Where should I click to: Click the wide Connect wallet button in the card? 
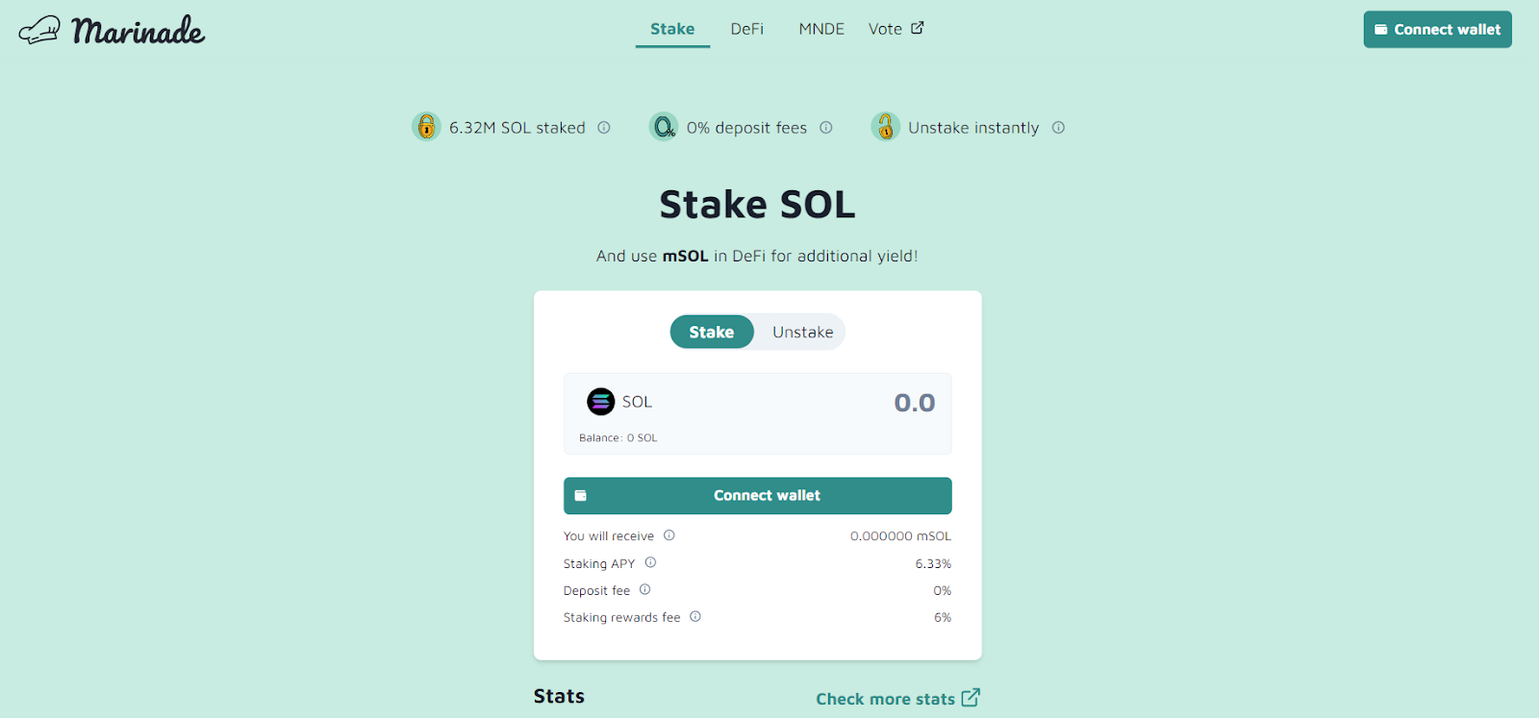coord(758,496)
